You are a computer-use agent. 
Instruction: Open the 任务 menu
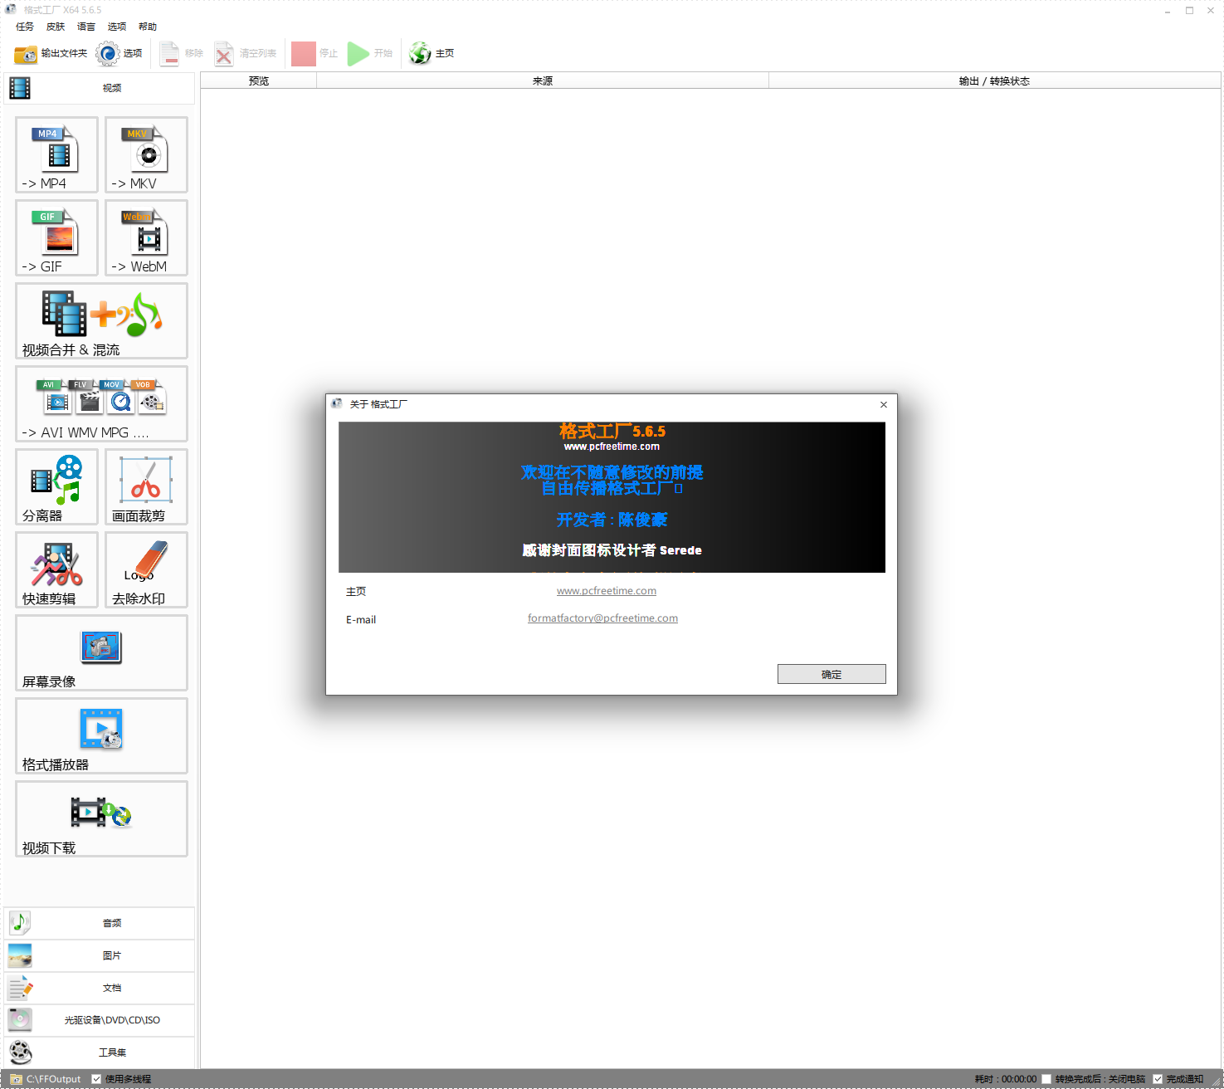[x=25, y=27]
